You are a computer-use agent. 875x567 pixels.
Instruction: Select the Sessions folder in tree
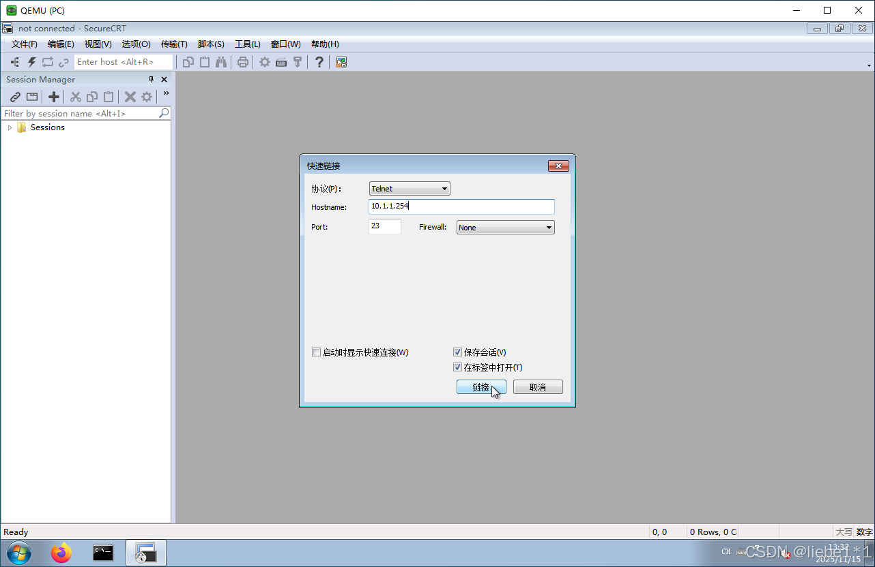[x=48, y=127]
